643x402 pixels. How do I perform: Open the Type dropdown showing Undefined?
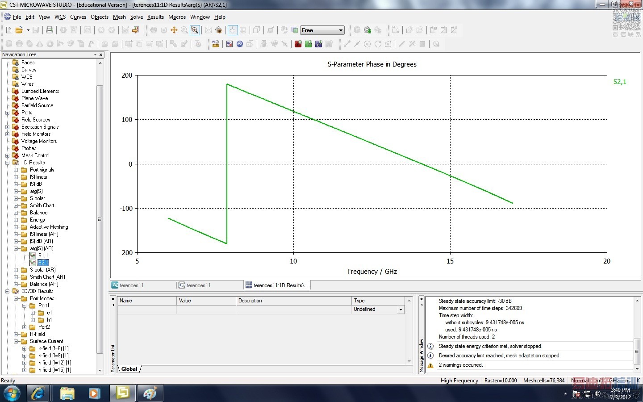pyautogui.click(x=401, y=310)
